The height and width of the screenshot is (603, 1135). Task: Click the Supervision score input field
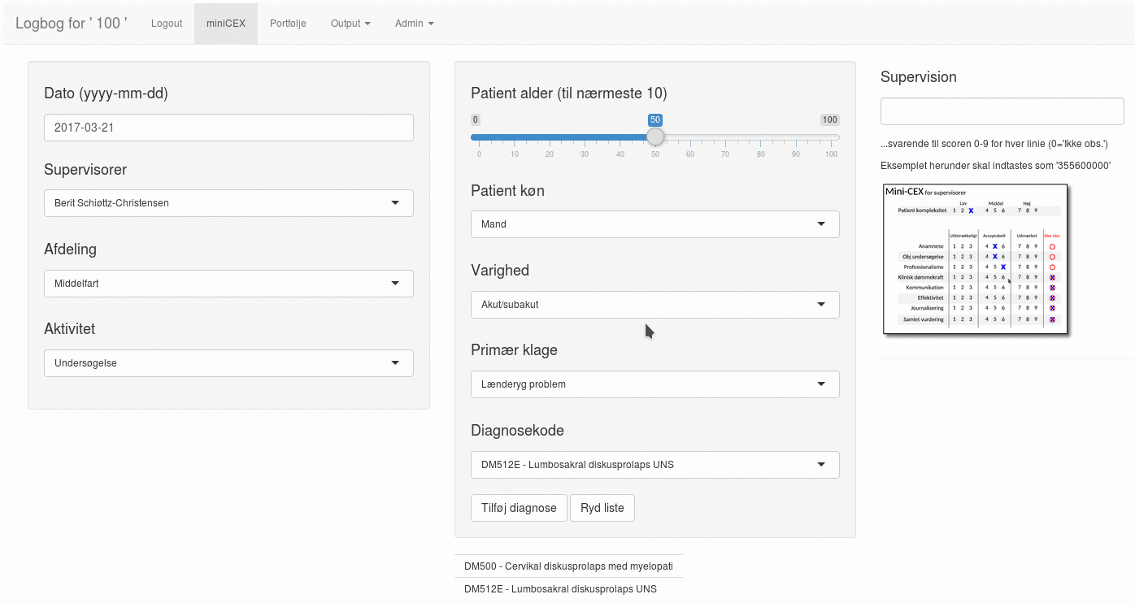pos(1002,111)
